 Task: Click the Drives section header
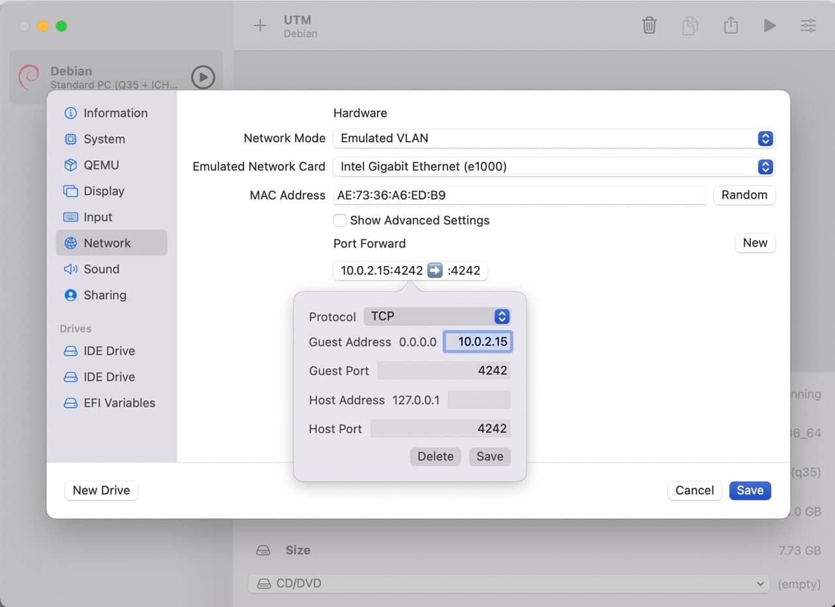[x=76, y=329]
